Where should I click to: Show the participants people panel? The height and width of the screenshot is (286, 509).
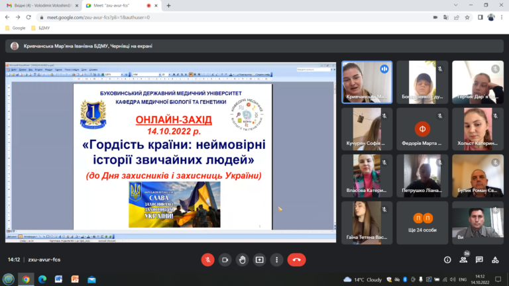click(463, 260)
